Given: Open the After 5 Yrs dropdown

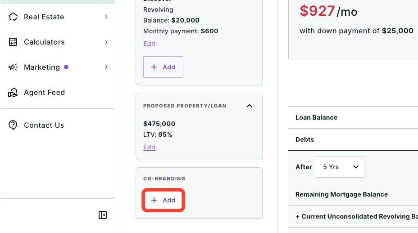Looking at the screenshot, I should point(340,167).
